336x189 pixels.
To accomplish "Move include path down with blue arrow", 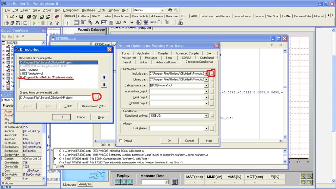I will tap(104, 85).
